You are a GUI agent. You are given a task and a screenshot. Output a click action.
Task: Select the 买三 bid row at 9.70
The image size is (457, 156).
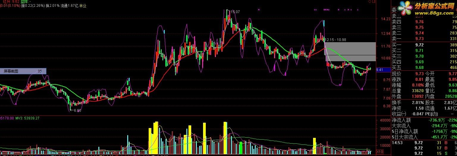[424, 56]
